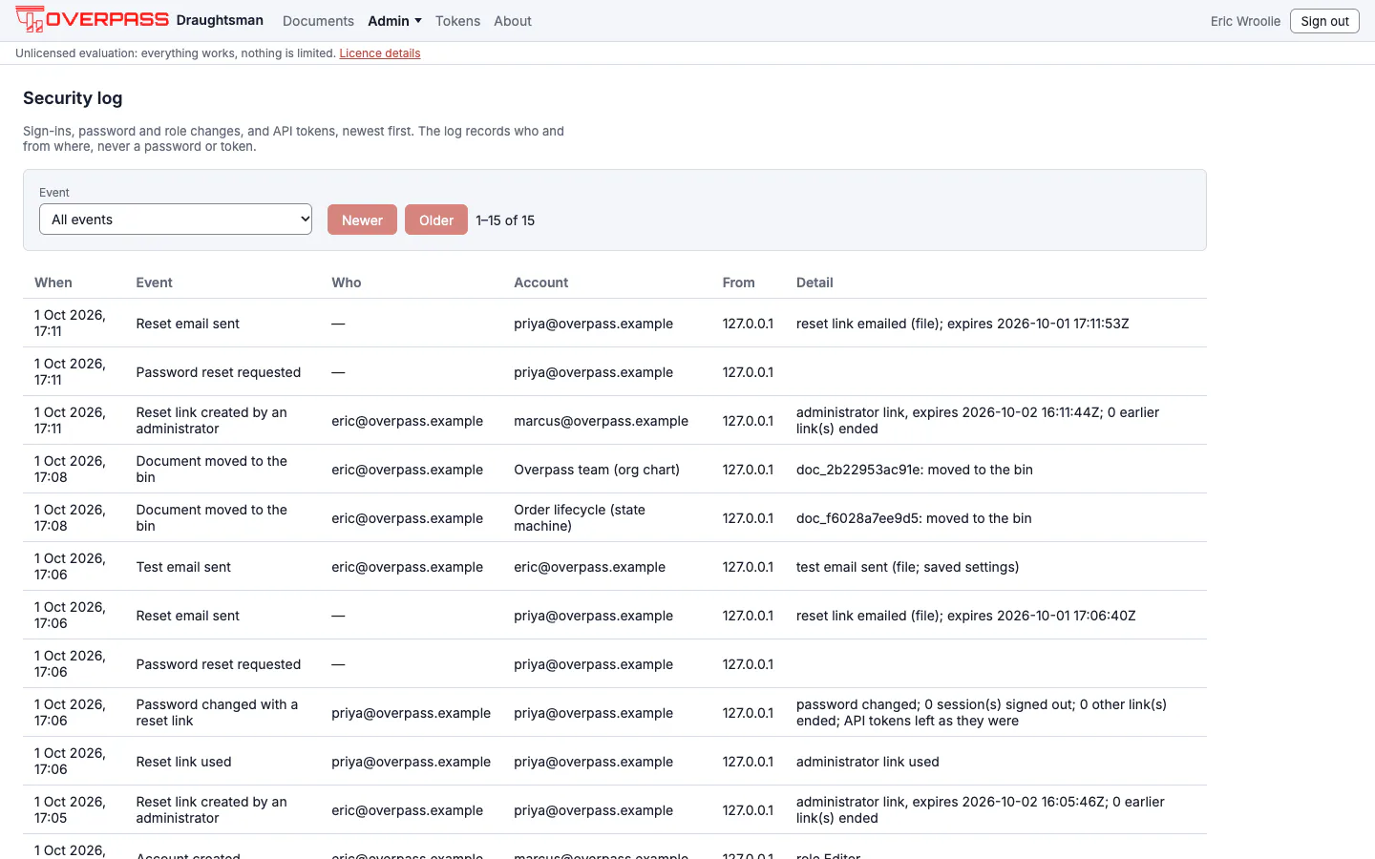Click detail "password changed; 0 session(s) signed out"
This screenshot has width=1375, height=859.
pos(982,712)
